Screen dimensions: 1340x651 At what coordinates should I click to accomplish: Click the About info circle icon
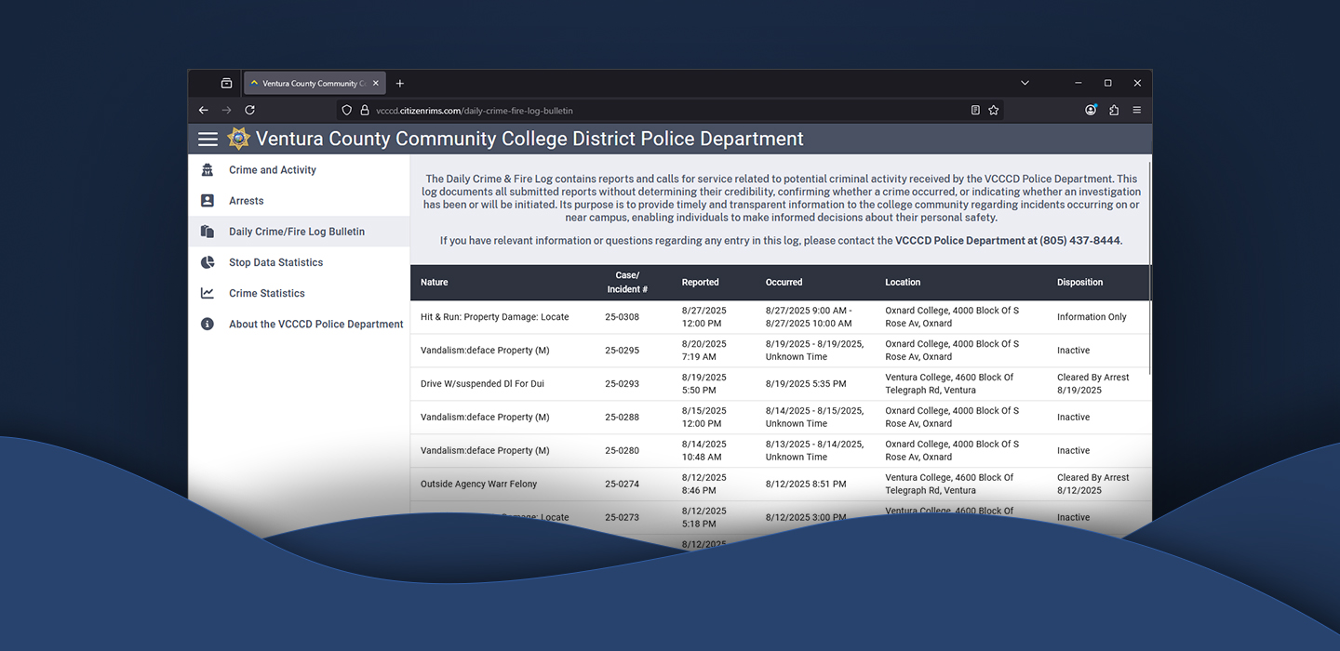[x=208, y=324]
